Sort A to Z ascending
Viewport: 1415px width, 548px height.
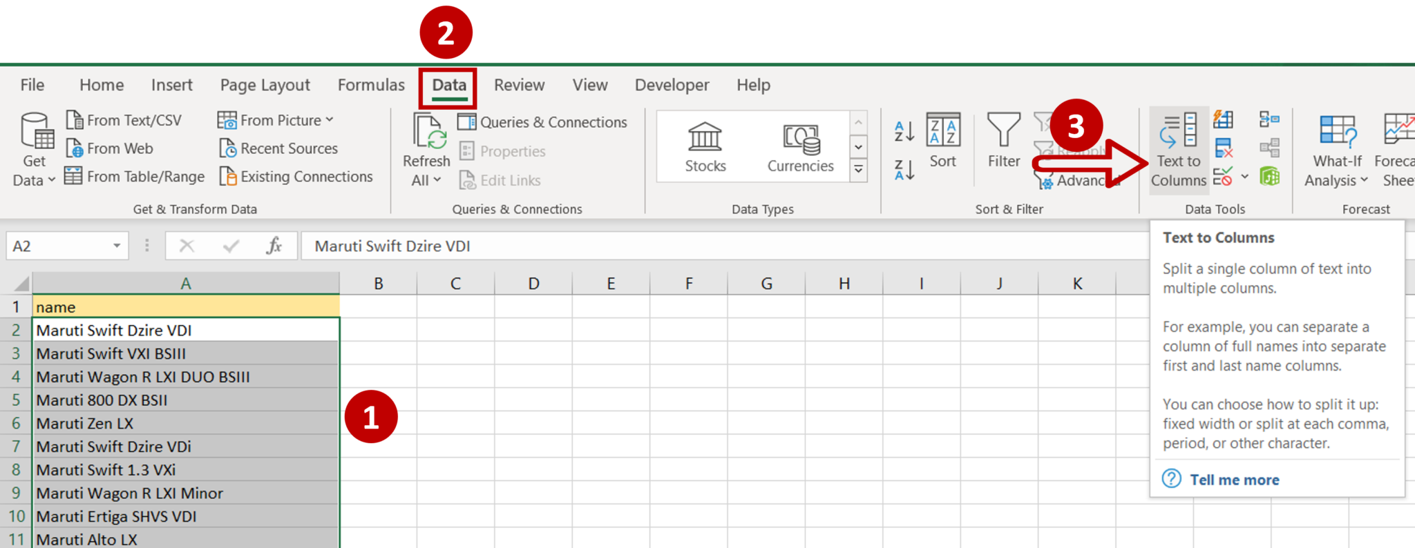pyautogui.click(x=904, y=131)
